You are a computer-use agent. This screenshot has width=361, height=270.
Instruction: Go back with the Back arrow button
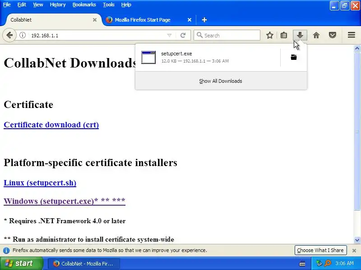(9, 36)
